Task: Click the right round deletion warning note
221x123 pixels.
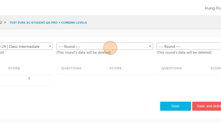Action: point(184,52)
